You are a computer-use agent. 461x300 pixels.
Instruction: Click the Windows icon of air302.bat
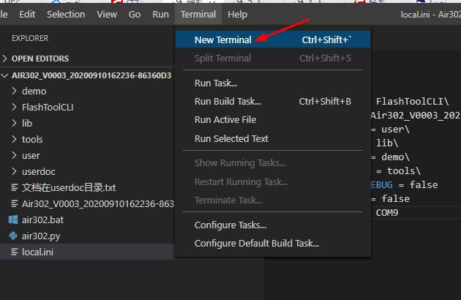(13, 220)
